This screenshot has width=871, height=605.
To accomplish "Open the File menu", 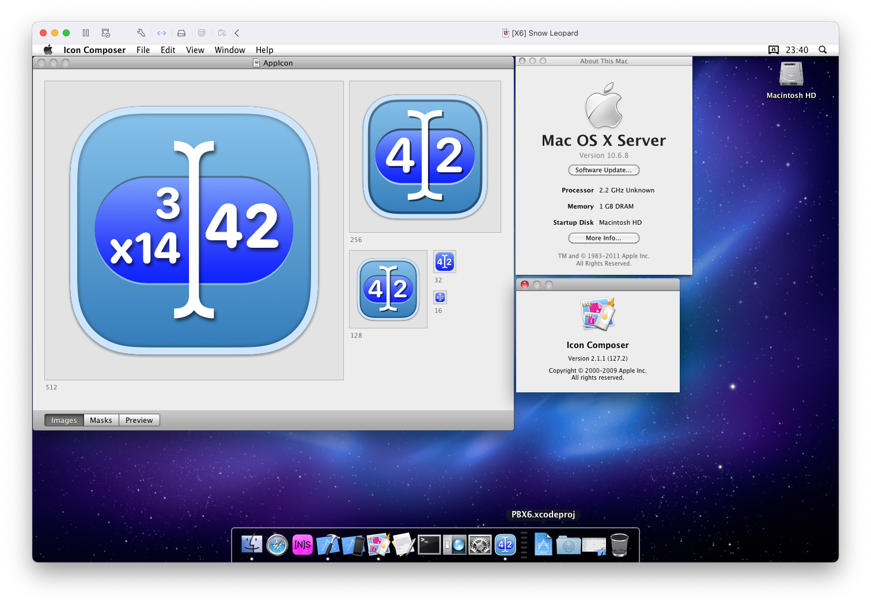I will click(143, 50).
